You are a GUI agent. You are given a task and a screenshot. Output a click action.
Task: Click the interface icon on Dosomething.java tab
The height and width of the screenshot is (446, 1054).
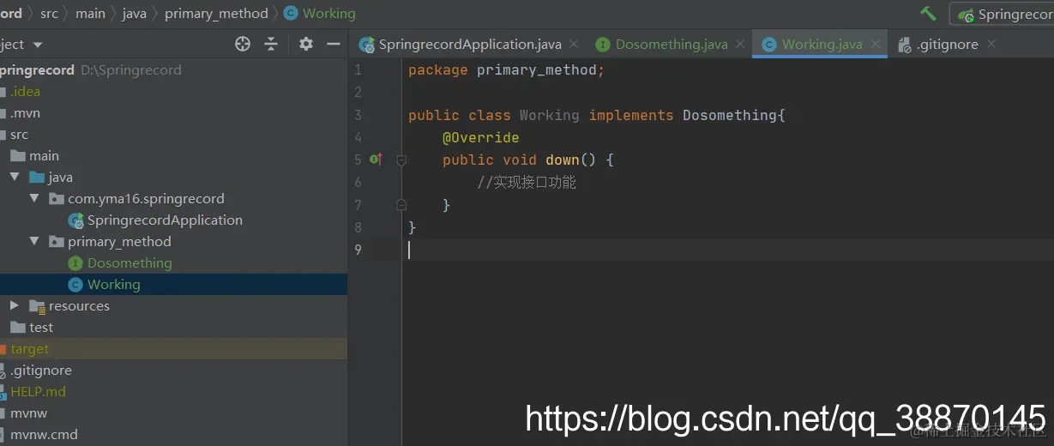tap(603, 45)
